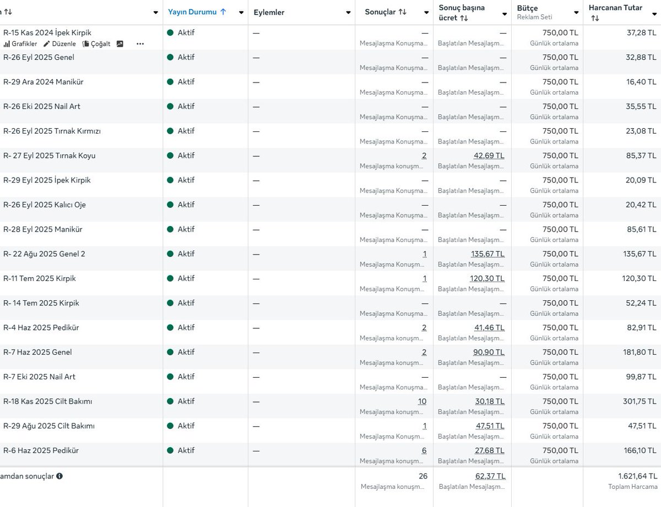661x507 pixels.
Task: Click the cost per result 135,67 TL
Action: click(x=487, y=254)
